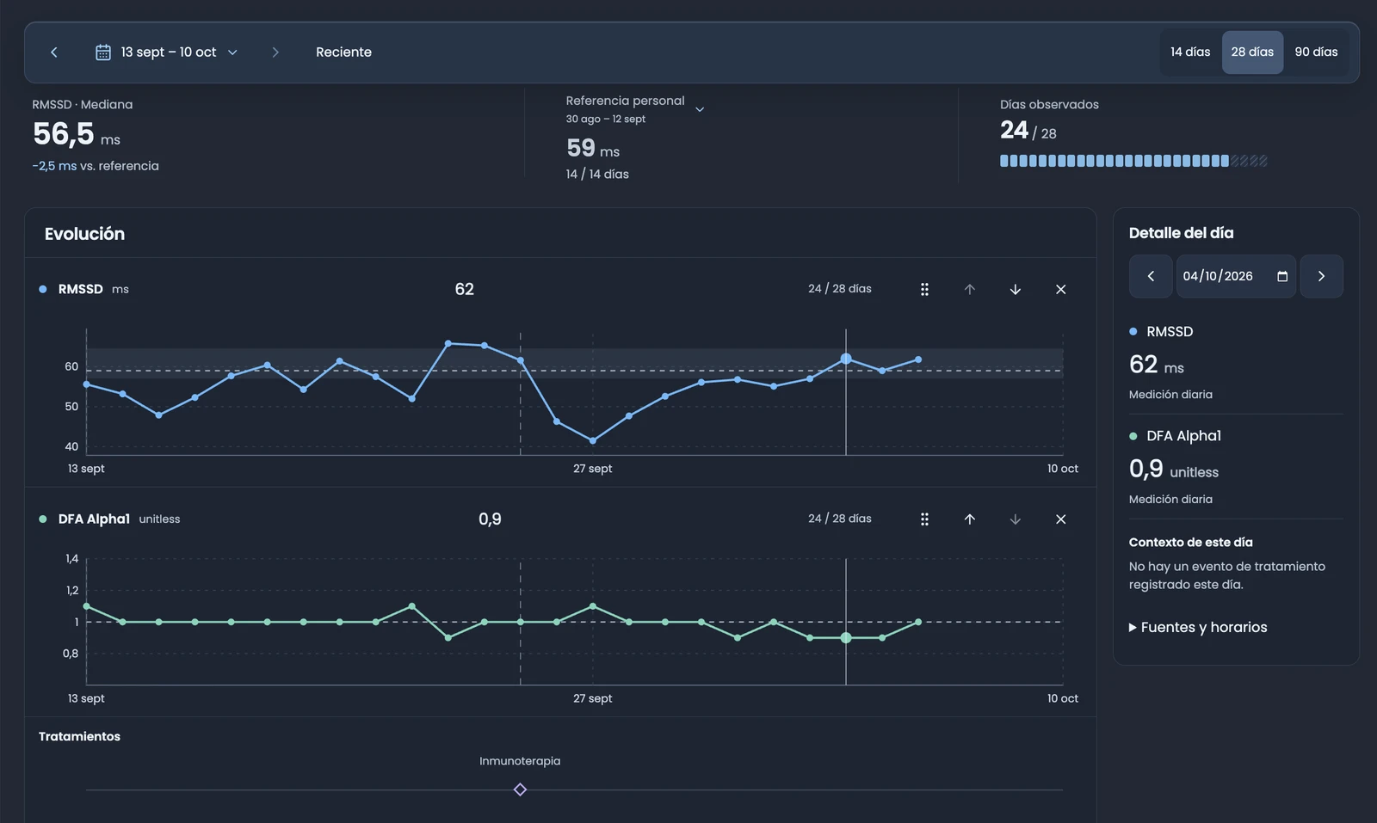Click the DFA Alpha1 chart title
Screen dimensions: 1377x823
[x=94, y=519]
